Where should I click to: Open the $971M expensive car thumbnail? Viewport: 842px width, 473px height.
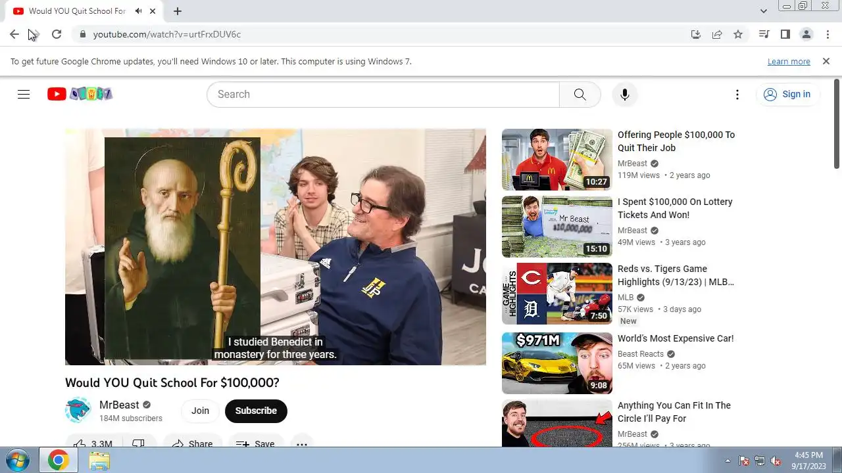click(x=557, y=363)
